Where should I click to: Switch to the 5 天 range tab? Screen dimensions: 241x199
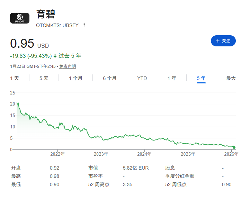pyautogui.click(x=44, y=78)
